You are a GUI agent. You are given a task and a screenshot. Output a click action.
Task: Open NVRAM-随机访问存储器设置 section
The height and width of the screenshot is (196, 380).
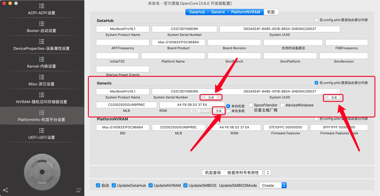point(42,98)
